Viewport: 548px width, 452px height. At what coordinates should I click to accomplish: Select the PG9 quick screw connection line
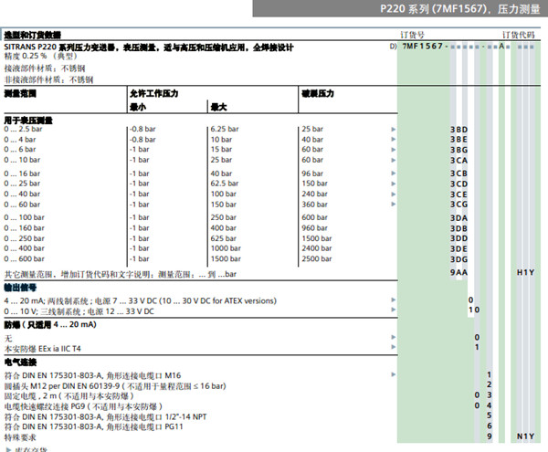(83, 406)
